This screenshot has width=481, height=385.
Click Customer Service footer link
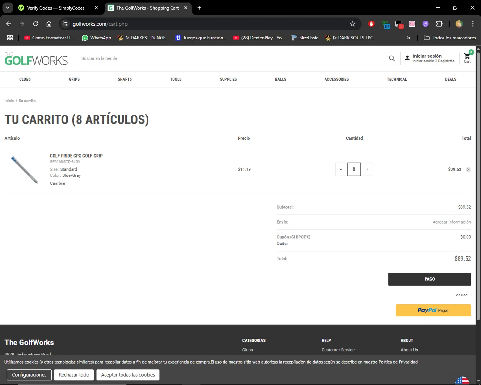[338, 350]
